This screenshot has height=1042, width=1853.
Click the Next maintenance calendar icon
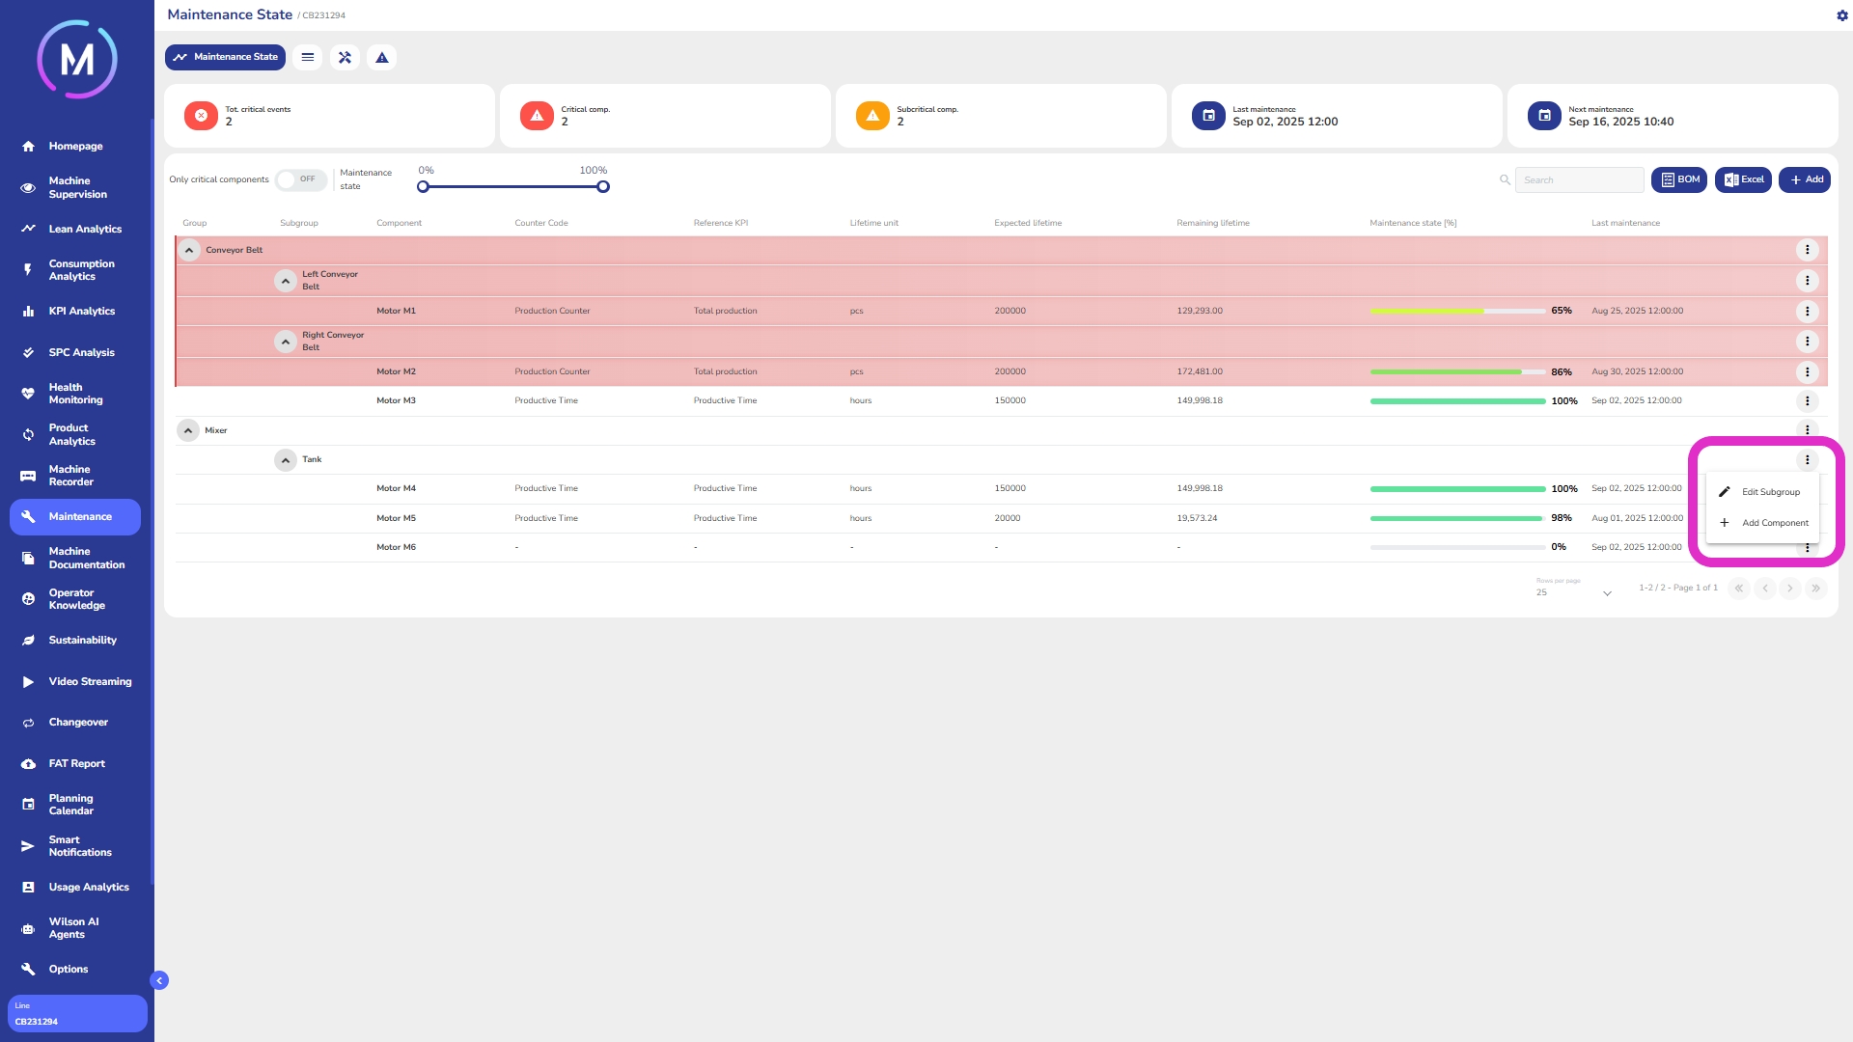pyautogui.click(x=1544, y=116)
